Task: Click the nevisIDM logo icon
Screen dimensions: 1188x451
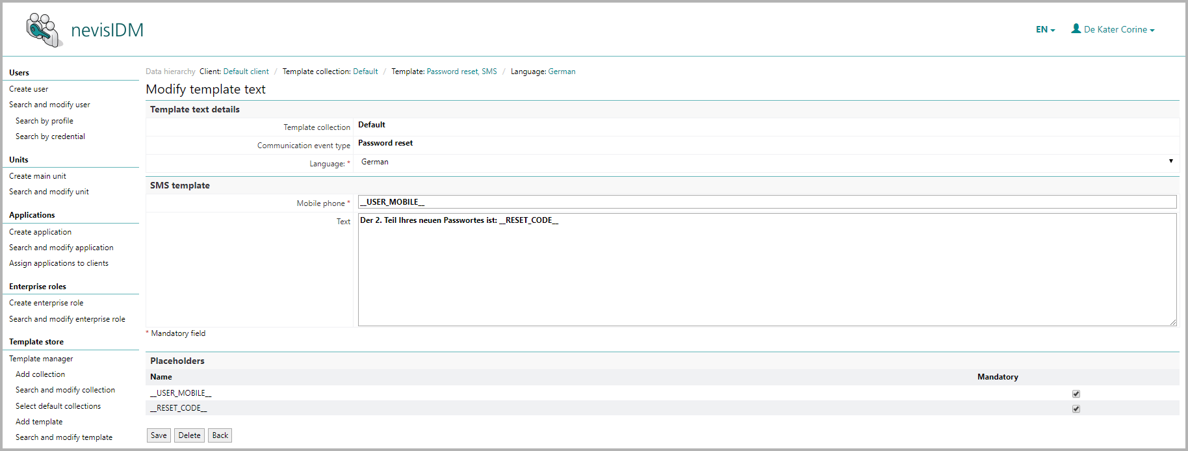Action: [x=44, y=30]
